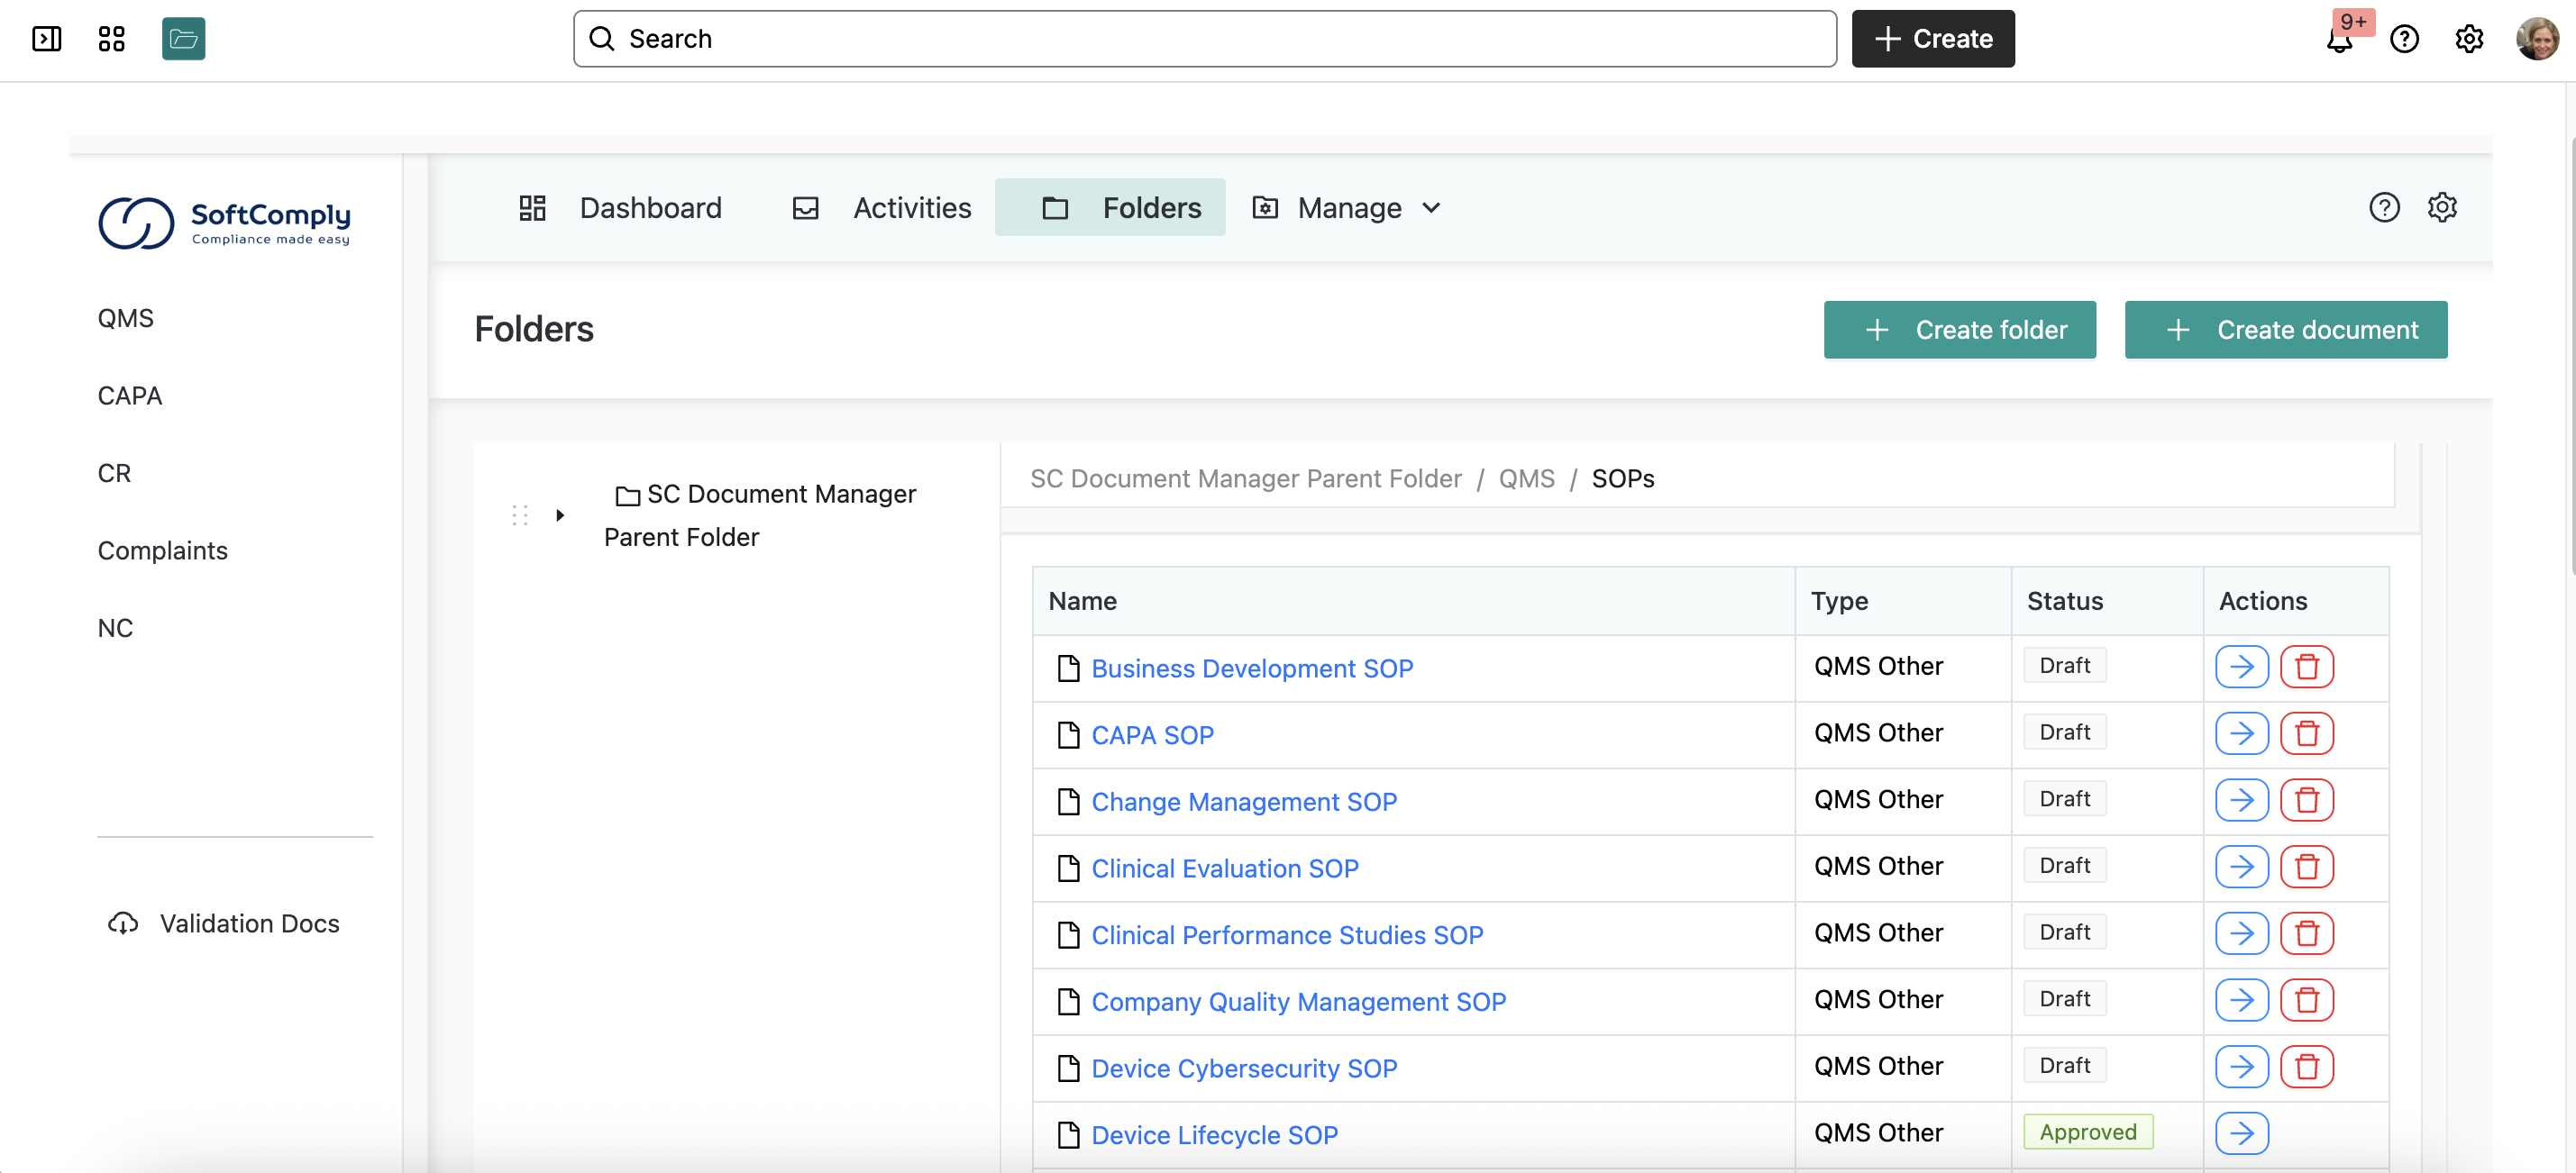2576x1173 pixels.
Task: Click into the Search field
Action: tap(1204, 39)
